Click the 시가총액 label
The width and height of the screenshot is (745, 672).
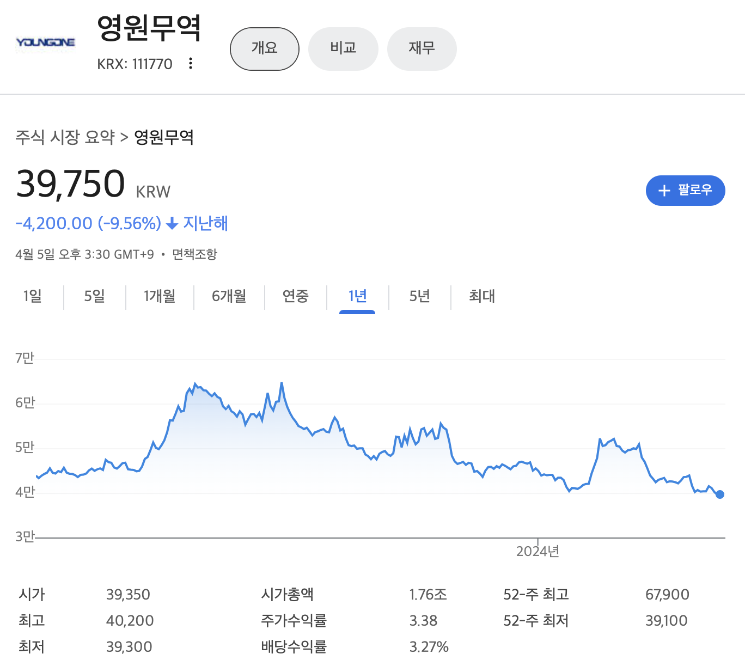287,594
